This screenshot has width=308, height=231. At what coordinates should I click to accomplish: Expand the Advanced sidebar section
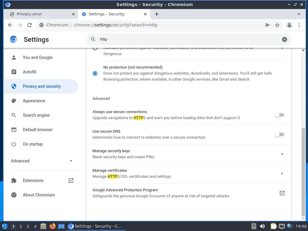[x=41, y=161]
